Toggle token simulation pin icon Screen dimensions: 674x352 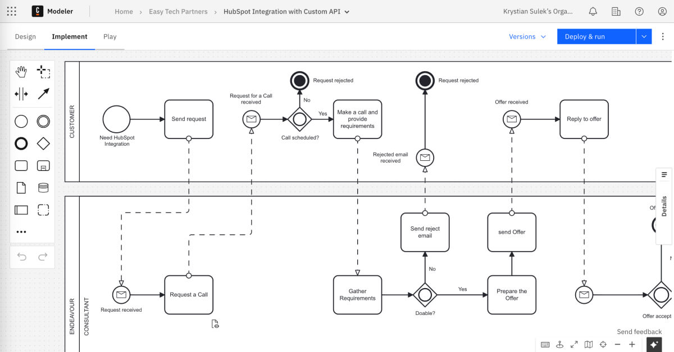coord(560,344)
